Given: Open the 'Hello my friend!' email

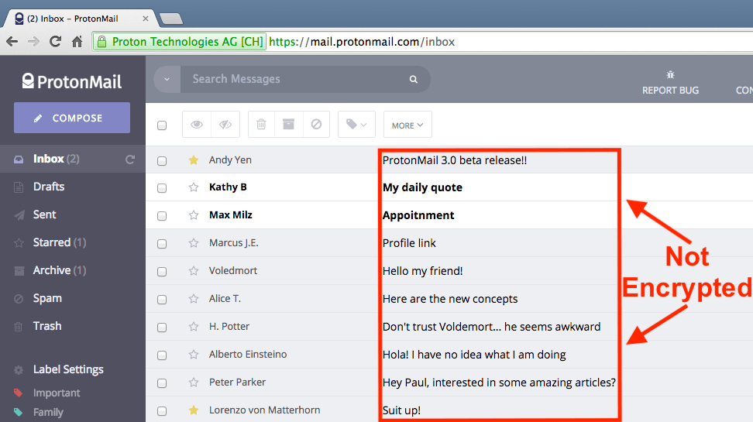Looking at the screenshot, I should 423,271.
